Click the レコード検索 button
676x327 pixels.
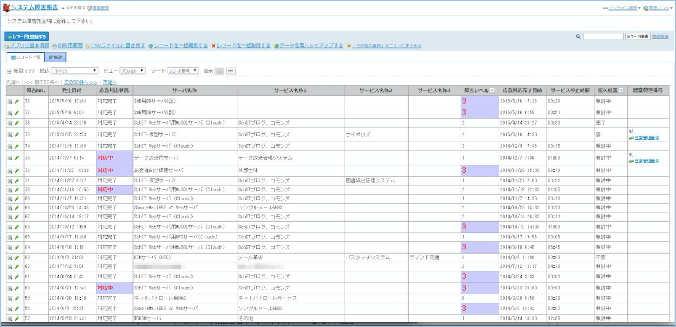(638, 37)
